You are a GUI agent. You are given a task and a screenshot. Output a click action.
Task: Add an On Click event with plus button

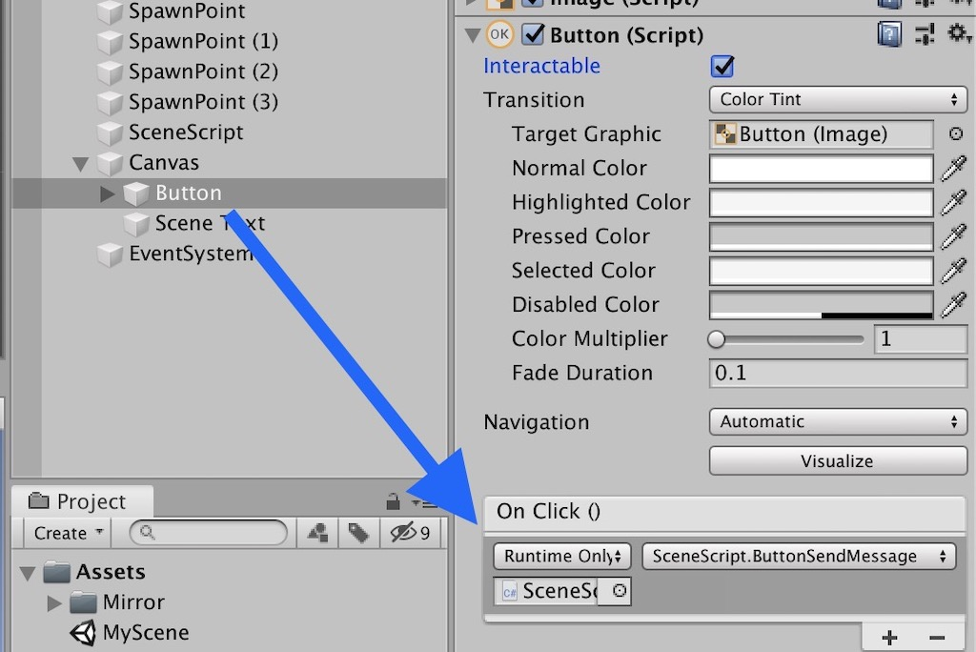coord(889,638)
